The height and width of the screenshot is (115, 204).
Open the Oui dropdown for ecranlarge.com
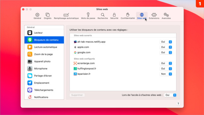166,63
